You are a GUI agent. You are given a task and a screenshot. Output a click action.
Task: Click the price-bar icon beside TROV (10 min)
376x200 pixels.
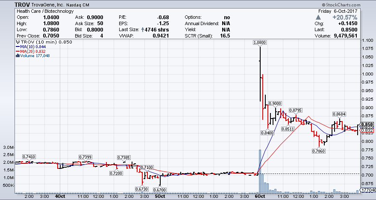coord(17,43)
